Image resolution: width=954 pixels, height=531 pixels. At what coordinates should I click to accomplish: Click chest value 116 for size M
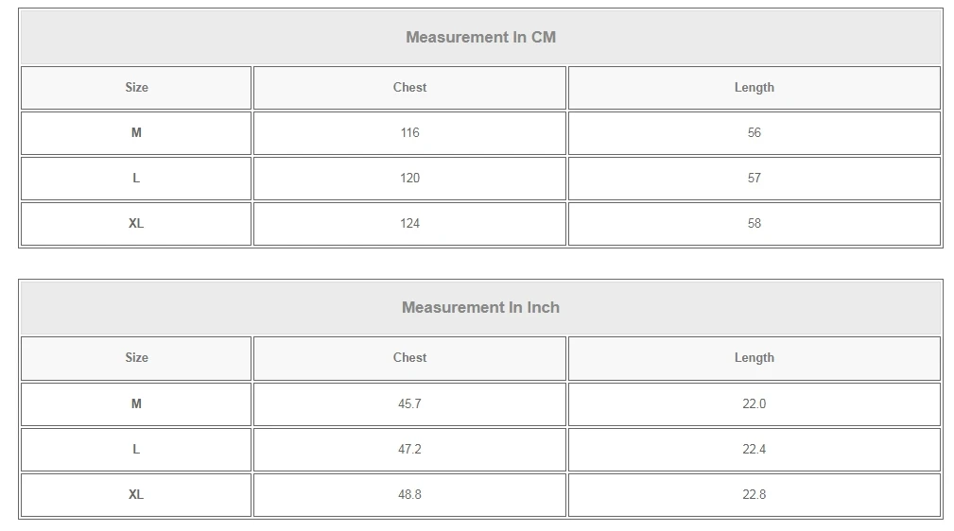(x=409, y=133)
